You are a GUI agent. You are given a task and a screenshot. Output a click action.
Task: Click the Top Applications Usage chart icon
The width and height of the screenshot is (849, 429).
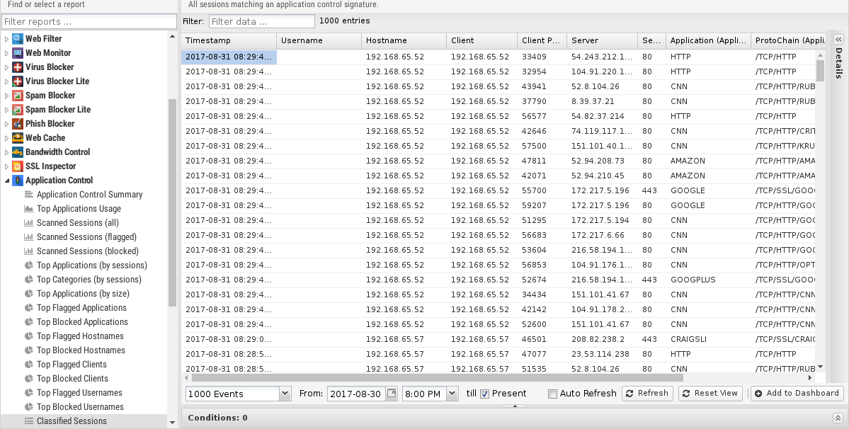click(x=29, y=208)
